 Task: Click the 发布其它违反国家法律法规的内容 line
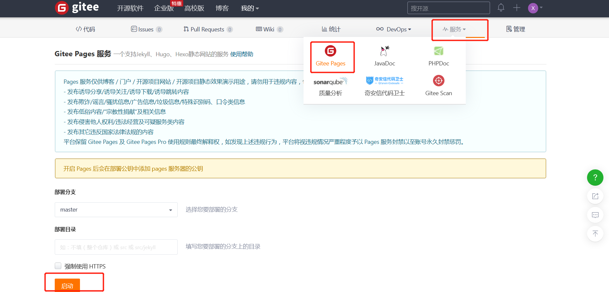click(108, 132)
